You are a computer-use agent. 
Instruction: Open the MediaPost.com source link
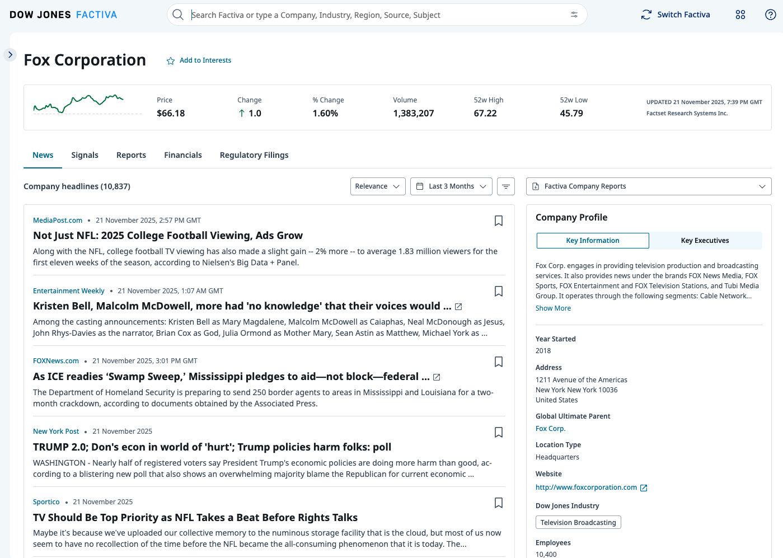(58, 221)
